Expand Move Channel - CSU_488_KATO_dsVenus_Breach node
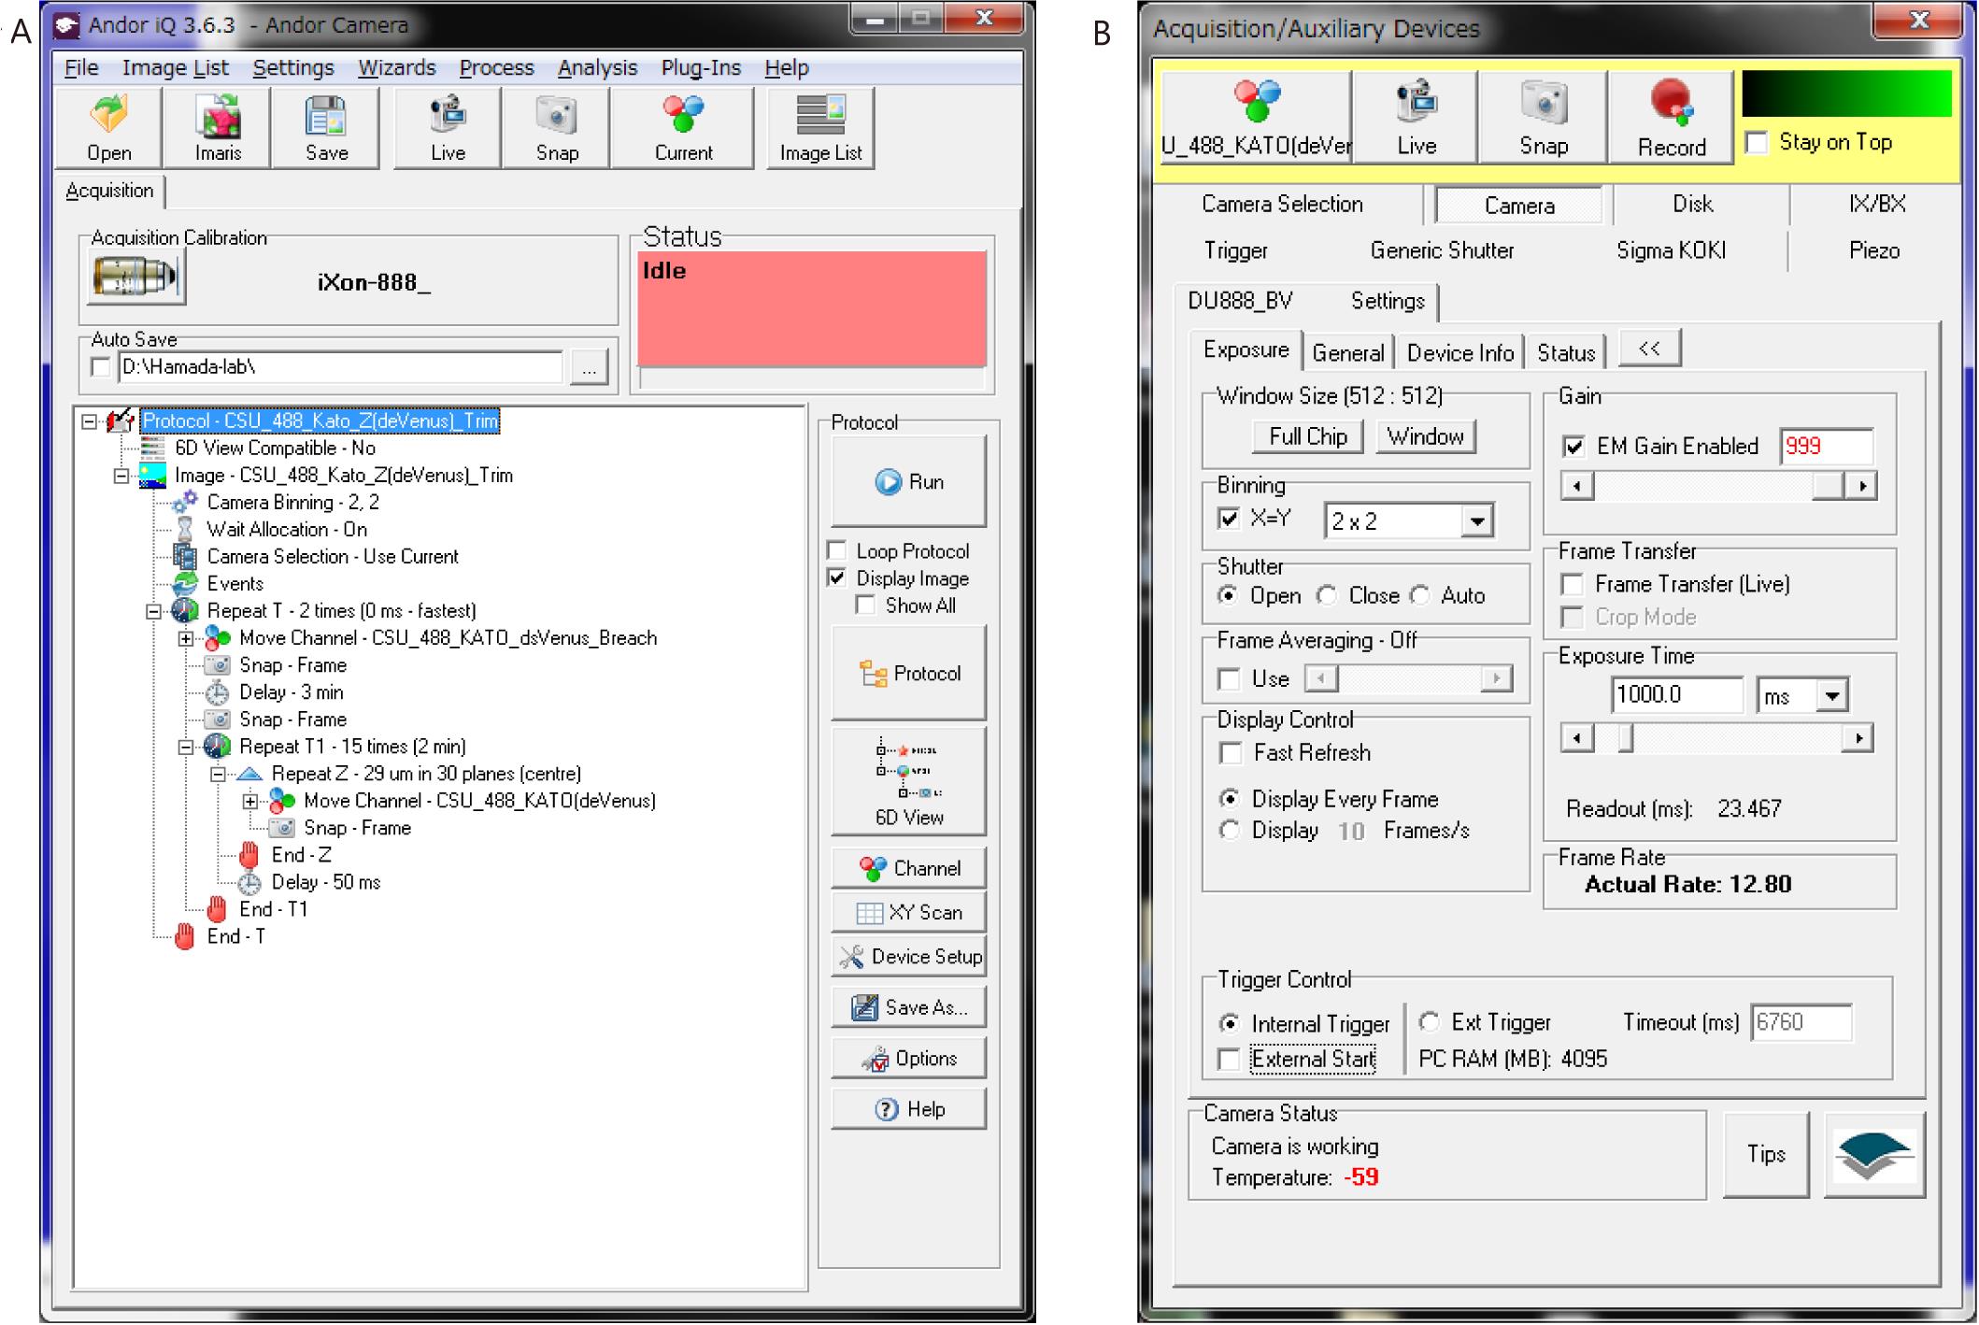1979x1325 pixels. 186,639
